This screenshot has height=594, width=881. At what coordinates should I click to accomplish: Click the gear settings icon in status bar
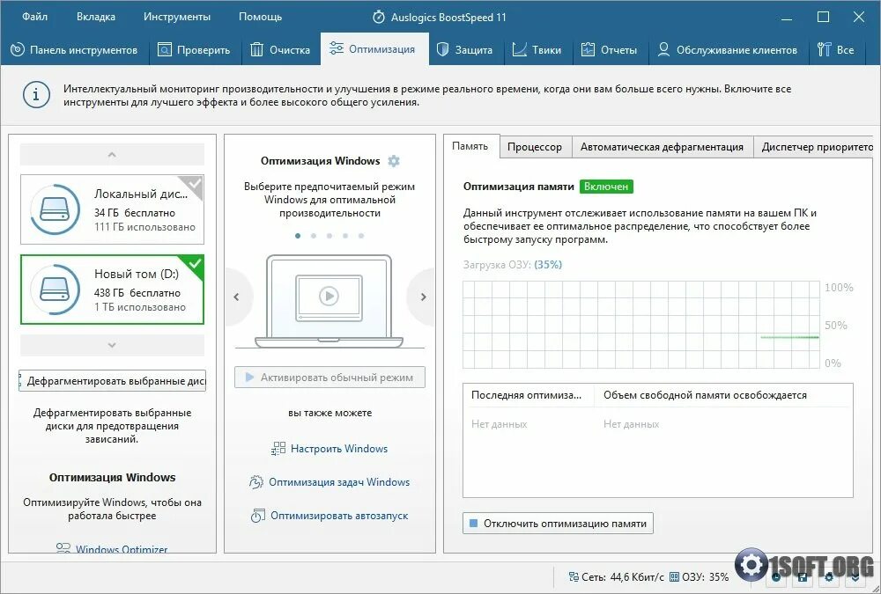(829, 577)
